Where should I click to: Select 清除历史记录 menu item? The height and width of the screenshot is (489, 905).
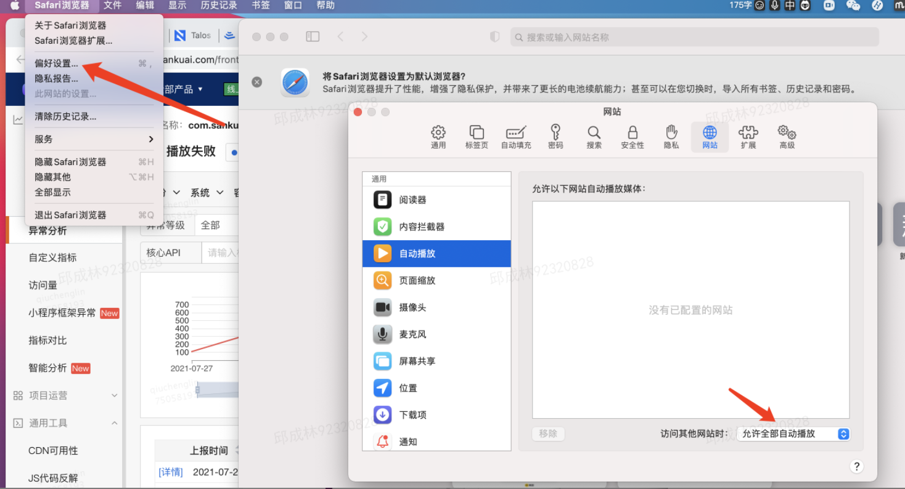65,116
